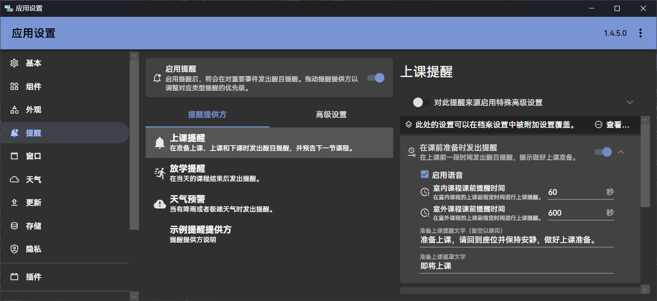Uncheck the 启用语音 checkbox

pos(425,175)
